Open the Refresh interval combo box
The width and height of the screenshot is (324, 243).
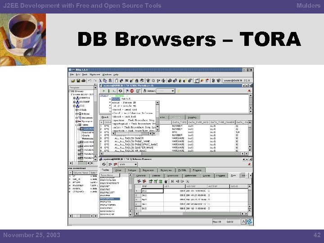pyautogui.click(x=166, y=91)
